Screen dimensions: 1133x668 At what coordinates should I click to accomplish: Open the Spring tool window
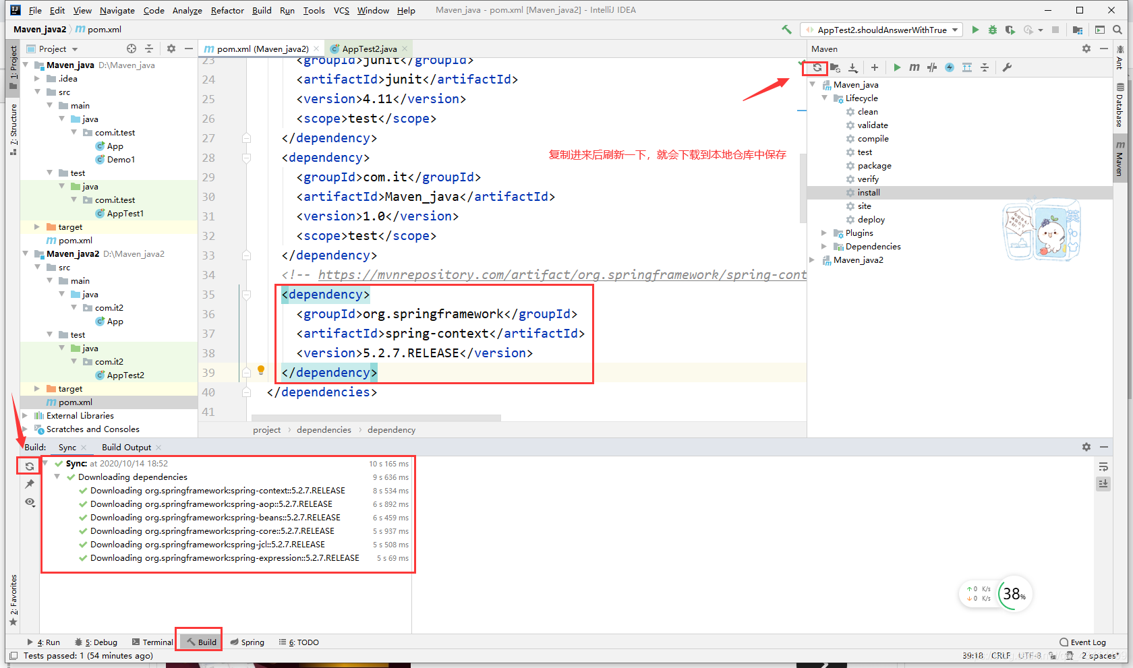[x=247, y=642]
